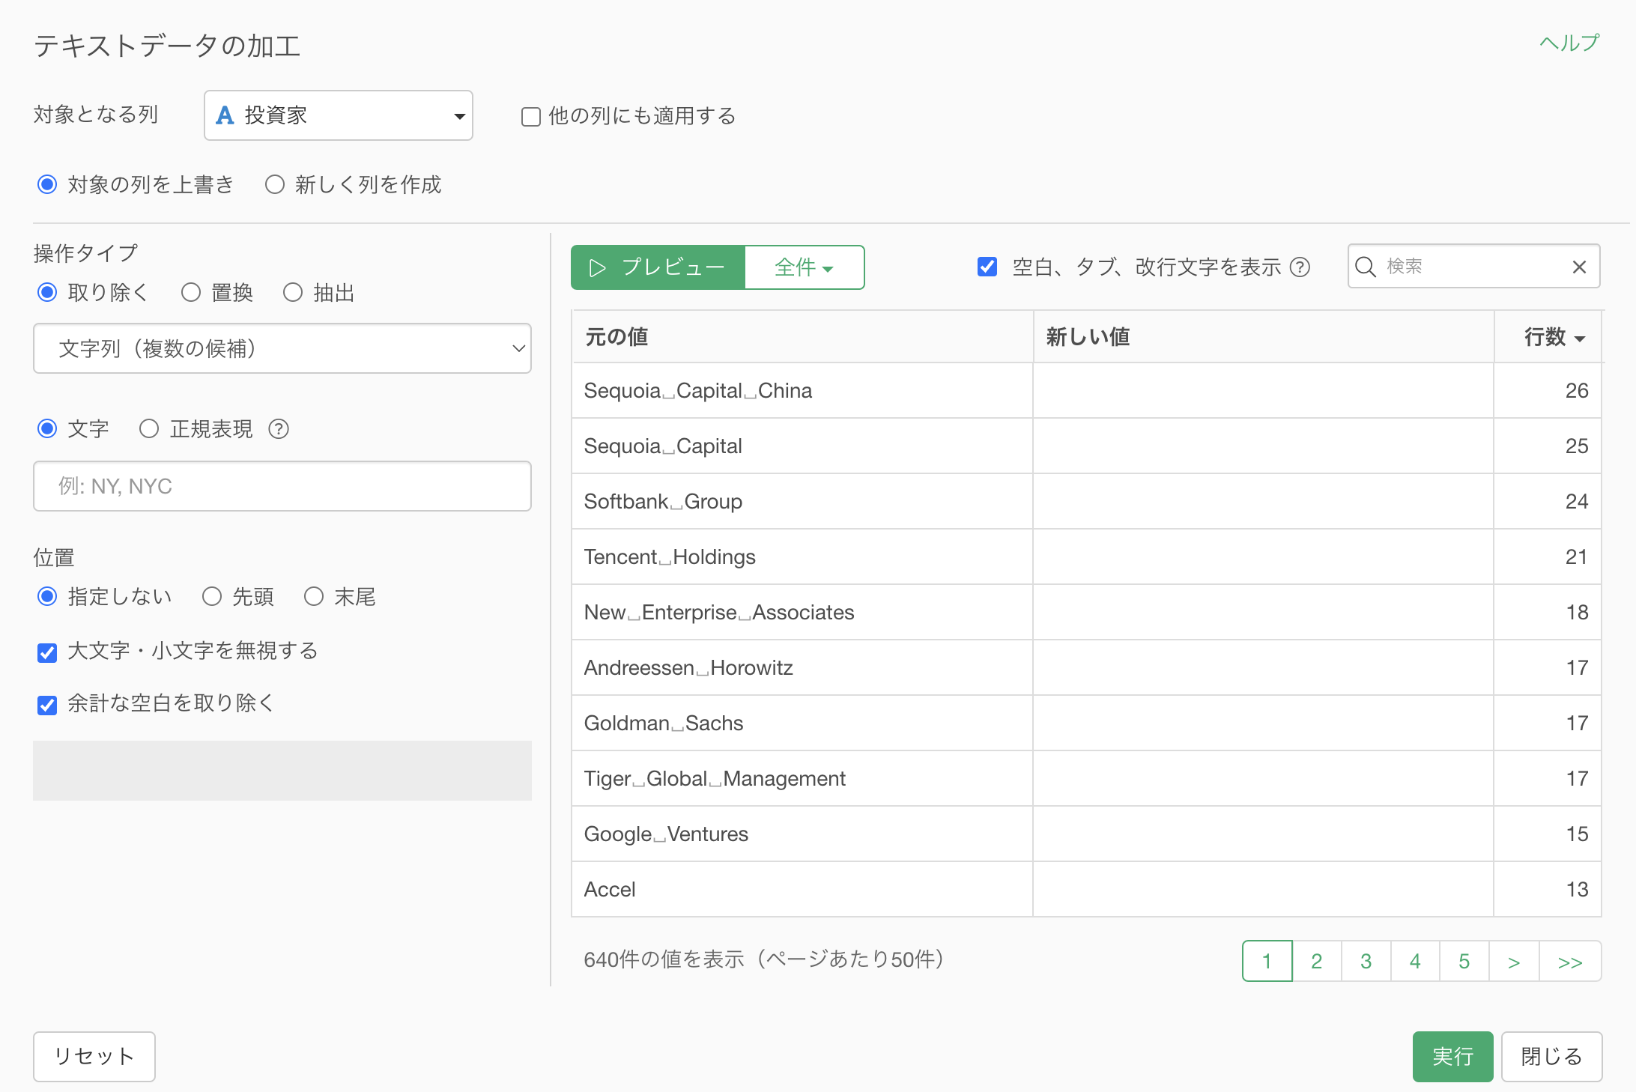Go to page 5 of results

tap(1464, 961)
